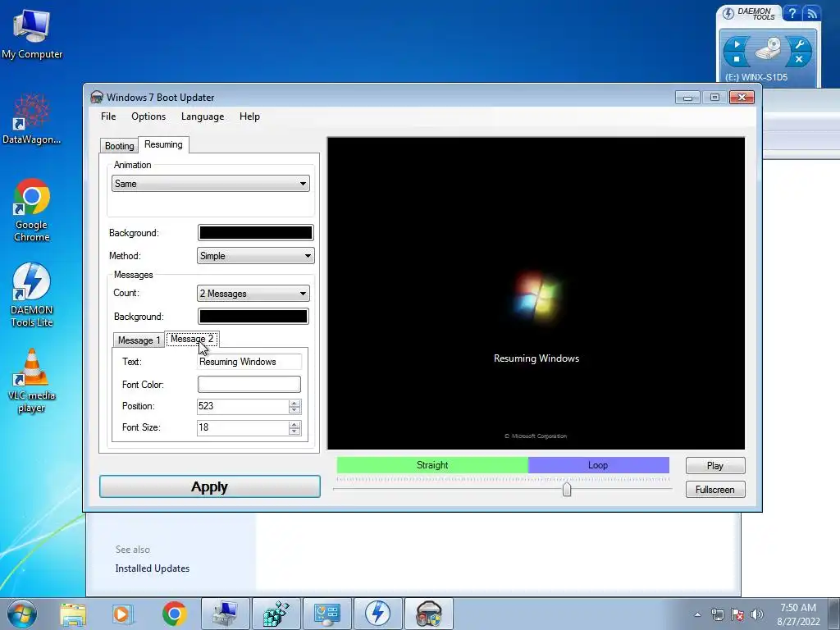Image resolution: width=840 pixels, height=630 pixels.
Task: Click the Text field with Resuming Windows
Action: click(x=249, y=362)
